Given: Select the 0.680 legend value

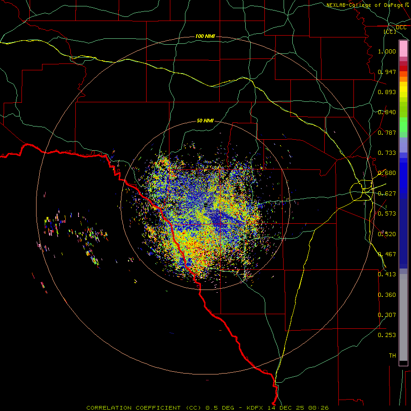Looking at the screenshot, I should click(387, 173).
